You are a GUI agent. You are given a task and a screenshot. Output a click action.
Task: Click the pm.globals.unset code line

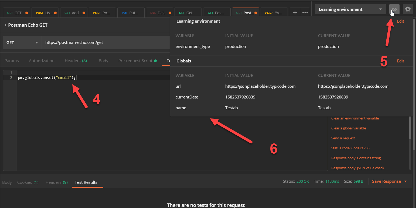pyautogui.click(x=47, y=77)
